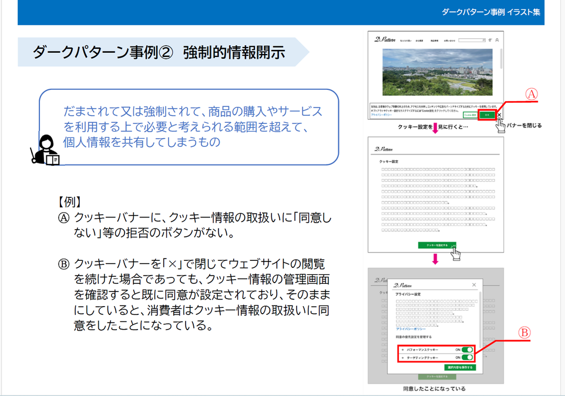
Task: Click the 同意の優先設定を管理する text in dialog
Action: [413, 337]
